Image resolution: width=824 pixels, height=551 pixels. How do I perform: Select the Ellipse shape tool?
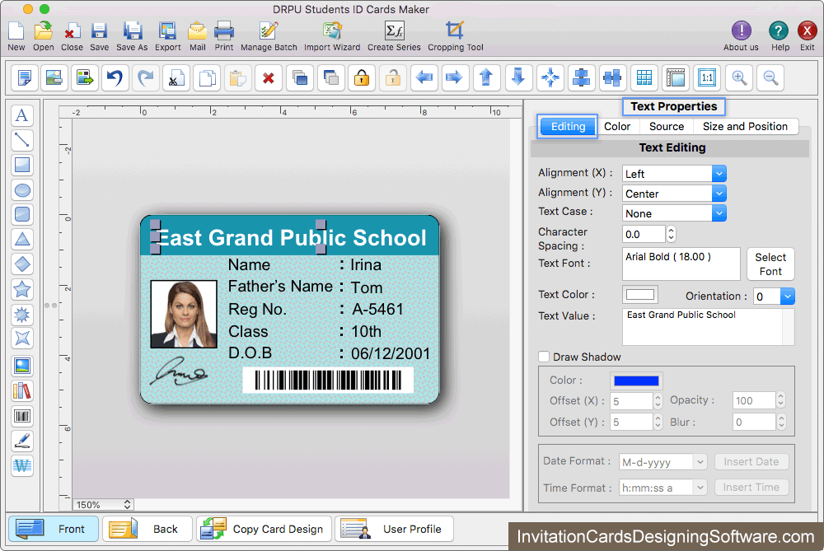click(22, 190)
